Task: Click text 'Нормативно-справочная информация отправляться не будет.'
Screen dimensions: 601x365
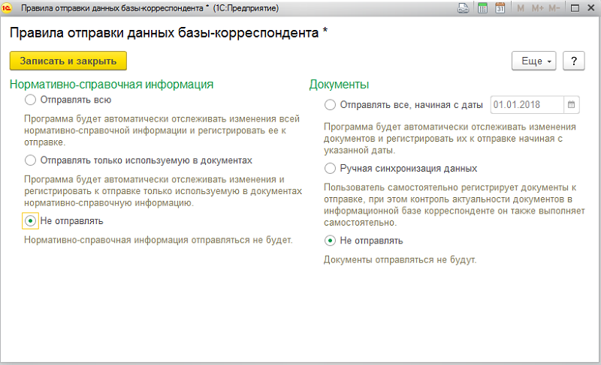Action: coord(159,240)
